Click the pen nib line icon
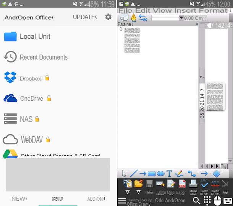The width and height of the screenshot is (233, 206). 134,18
